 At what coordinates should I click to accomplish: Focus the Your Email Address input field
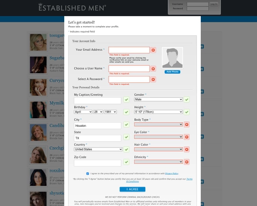coord(129,50)
